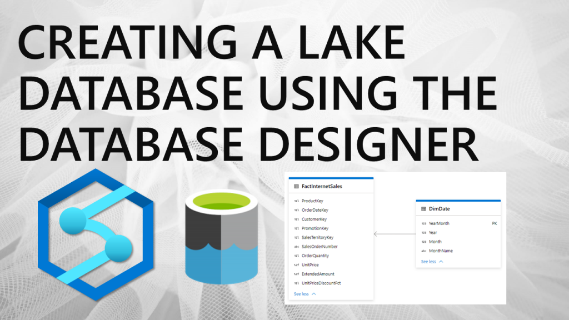This screenshot has height=320, width=569.
Task: Click the table grid icon beside FactInternetSales
Action: tap(296, 187)
